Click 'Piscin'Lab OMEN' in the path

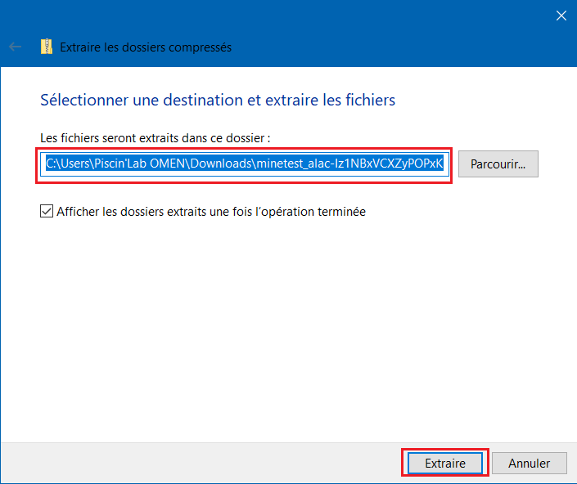tap(138, 164)
